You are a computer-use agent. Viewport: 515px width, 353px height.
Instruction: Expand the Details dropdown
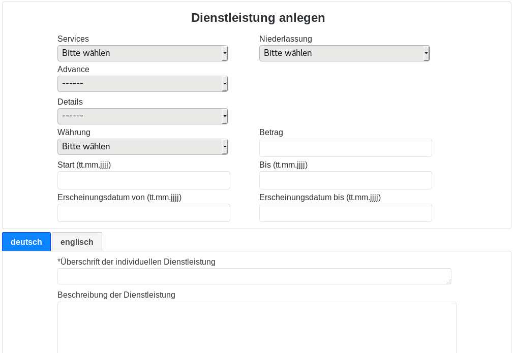pyautogui.click(x=142, y=116)
